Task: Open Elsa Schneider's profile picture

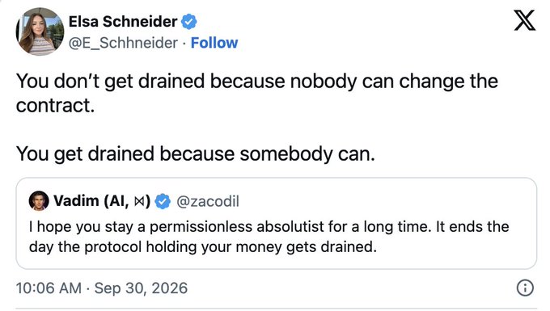Action: coord(40,32)
